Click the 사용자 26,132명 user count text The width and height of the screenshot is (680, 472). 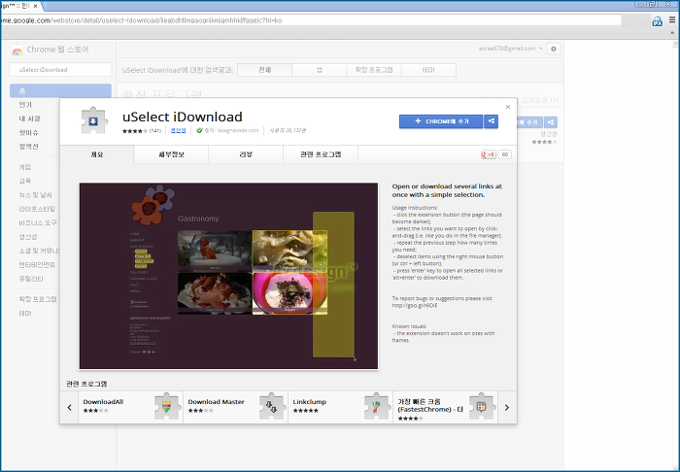[288, 130]
